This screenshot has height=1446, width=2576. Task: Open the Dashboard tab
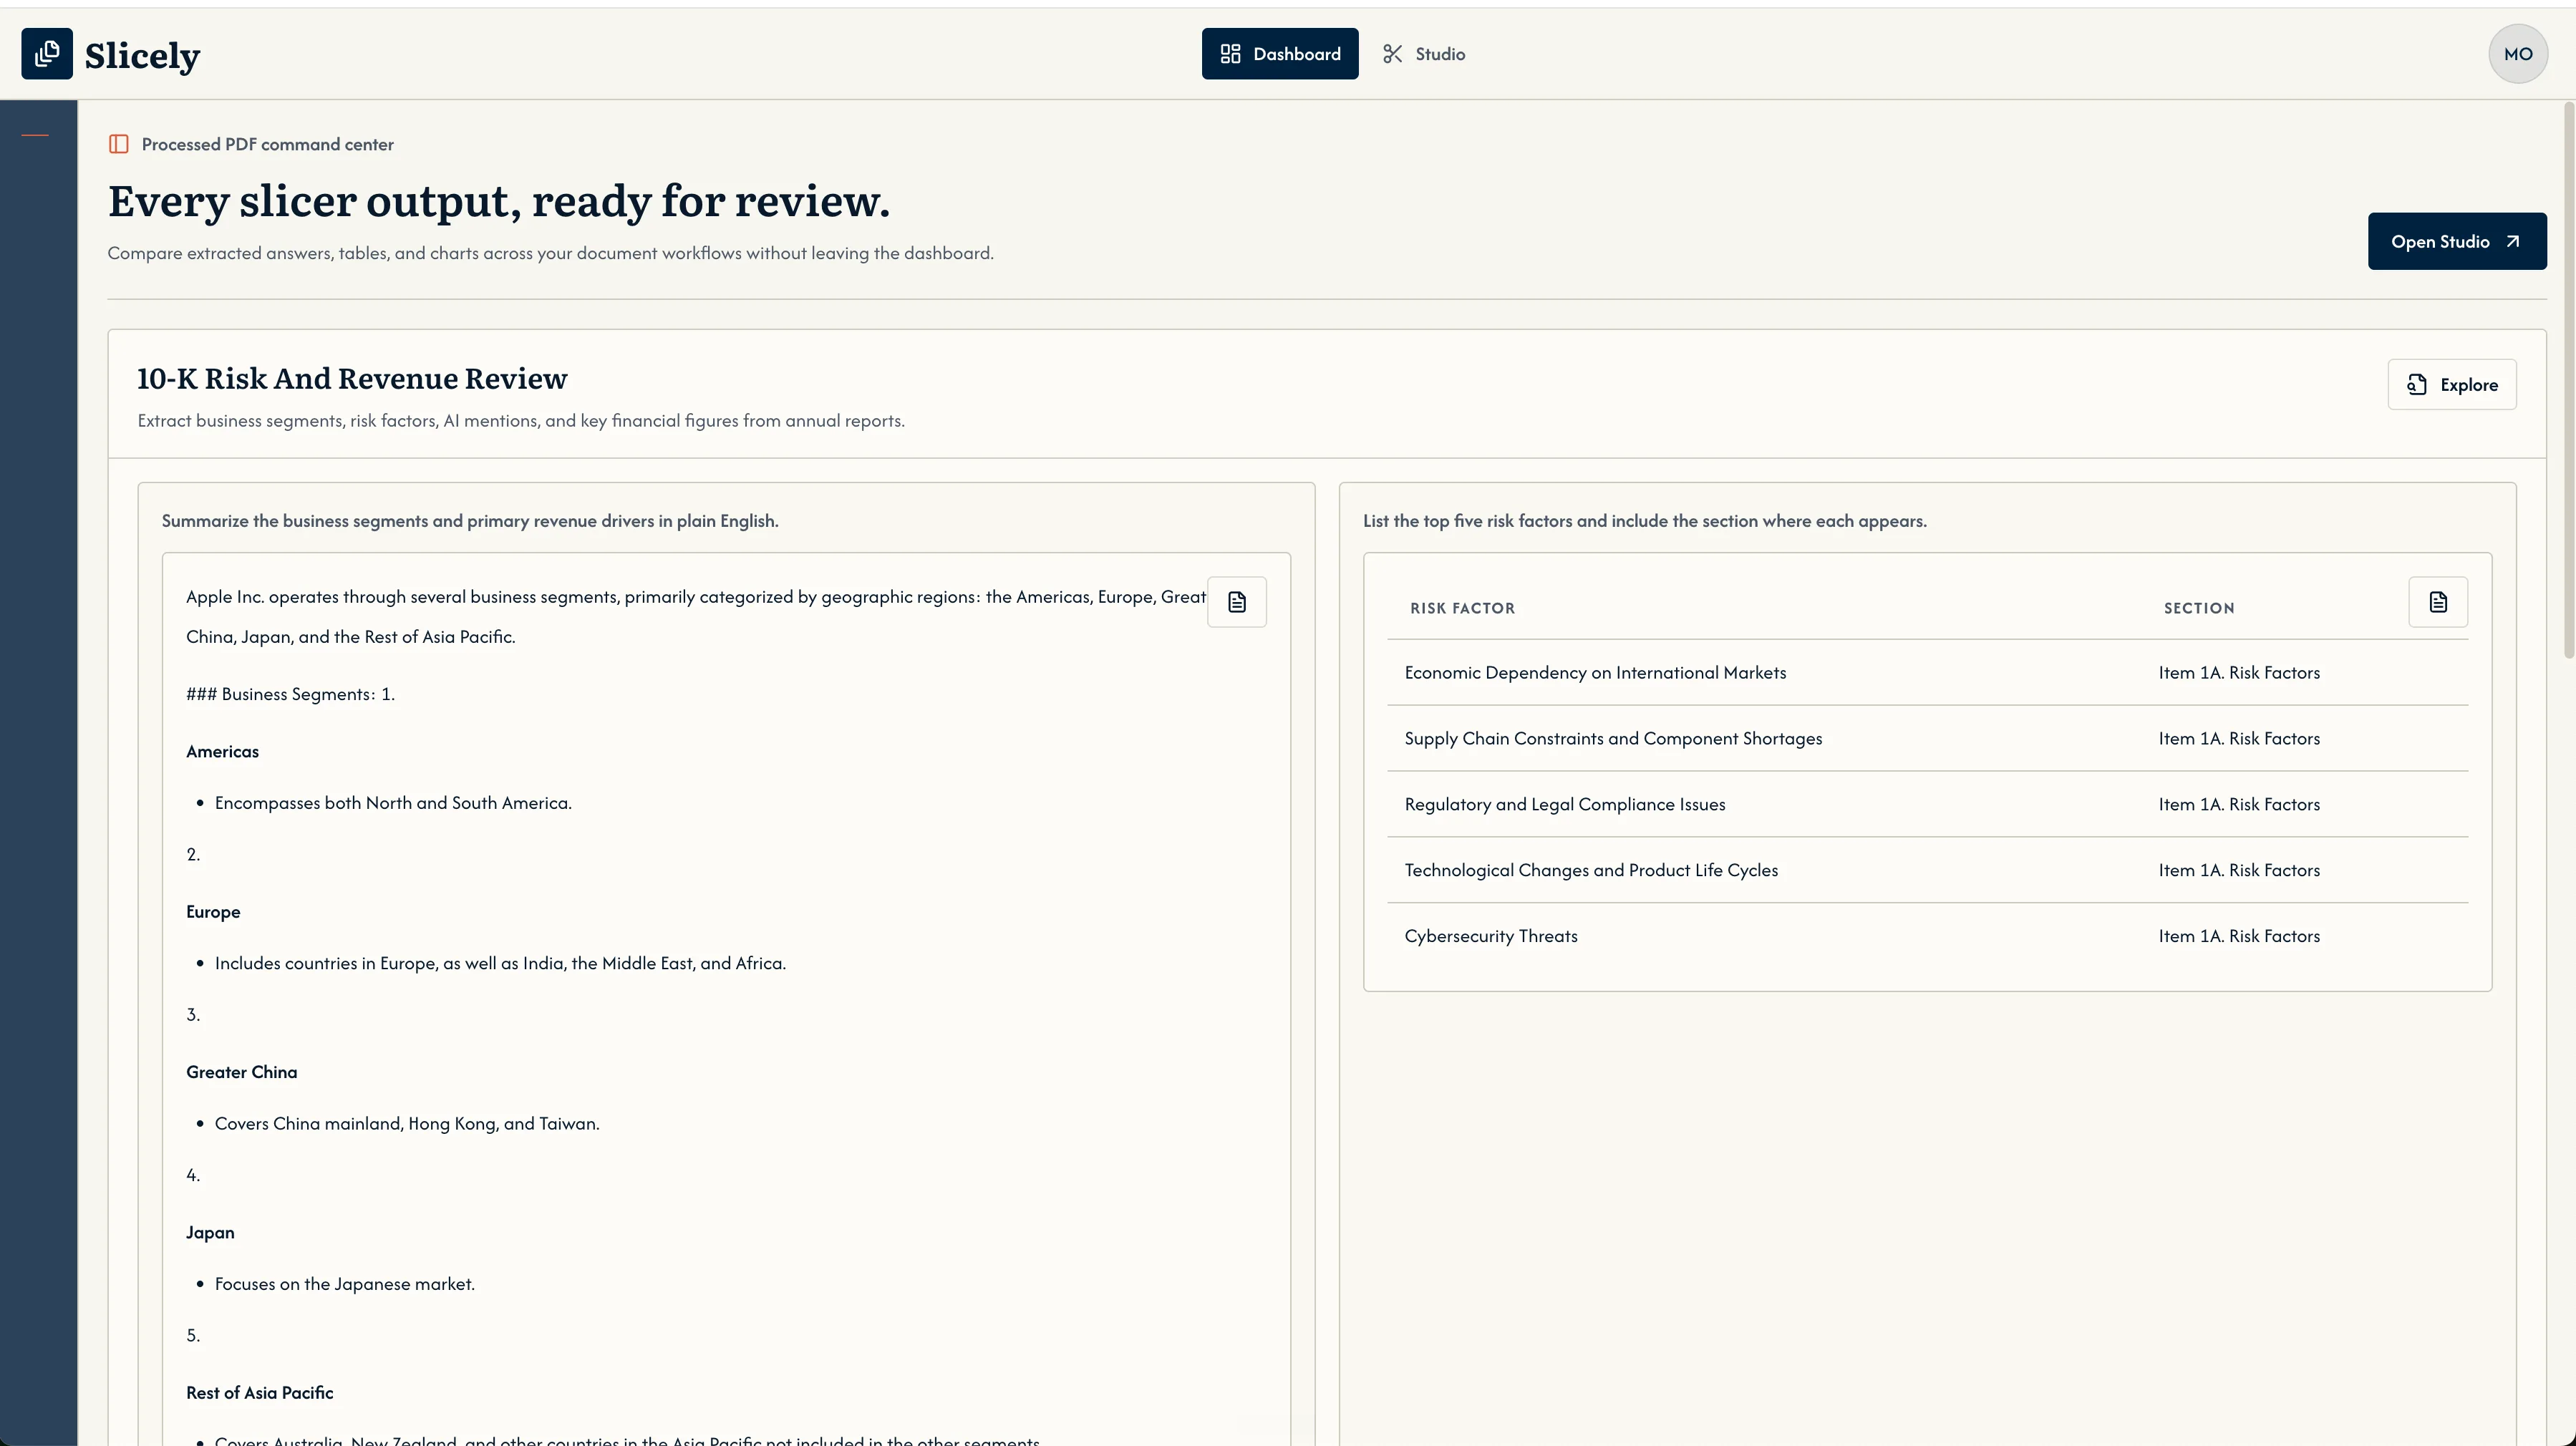pyautogui.click(x=1280, y=54)
